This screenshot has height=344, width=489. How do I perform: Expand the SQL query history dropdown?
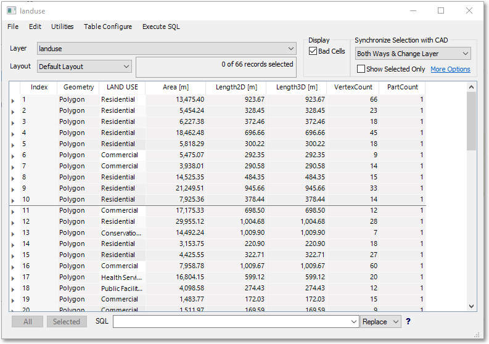[x=354, y=322]
